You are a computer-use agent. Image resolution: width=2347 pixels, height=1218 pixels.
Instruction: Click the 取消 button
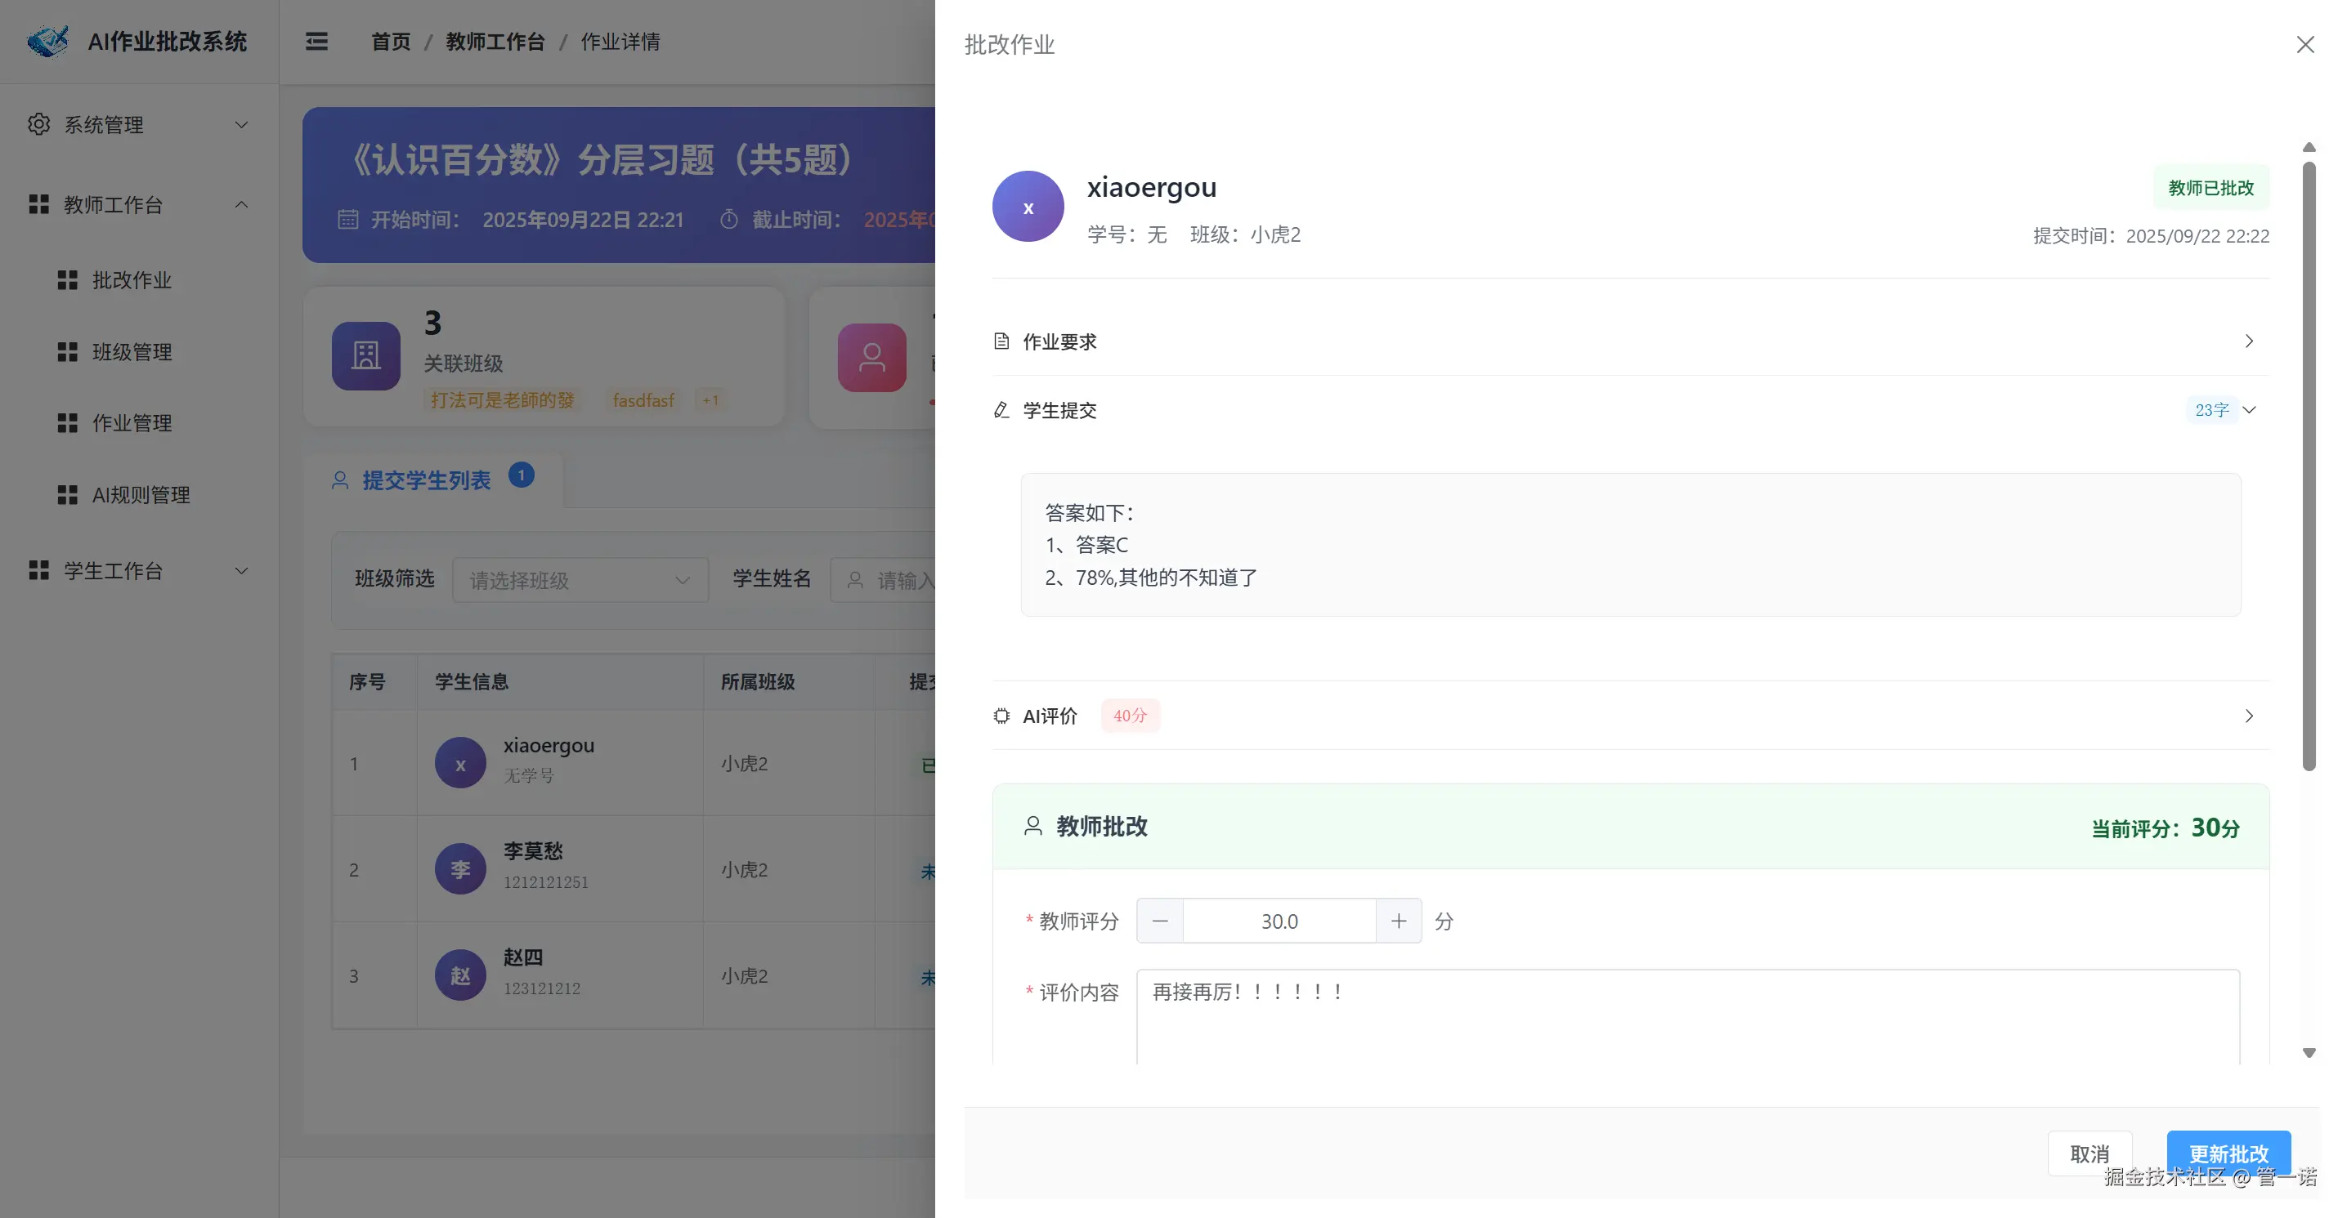pyautogui.click(x=2089, y=1153)
